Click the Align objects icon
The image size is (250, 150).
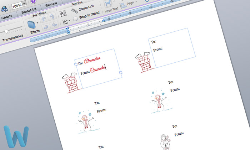pos(124,6)
